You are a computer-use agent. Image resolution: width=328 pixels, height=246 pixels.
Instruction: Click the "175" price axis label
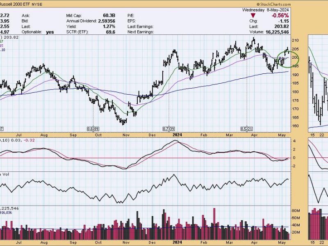pyautogui.click(x=296, y=100)
